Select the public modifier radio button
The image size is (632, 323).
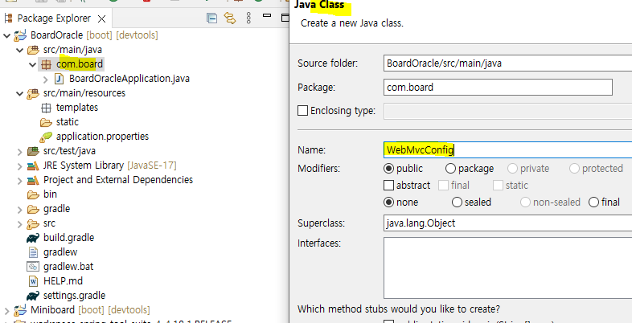388,169
